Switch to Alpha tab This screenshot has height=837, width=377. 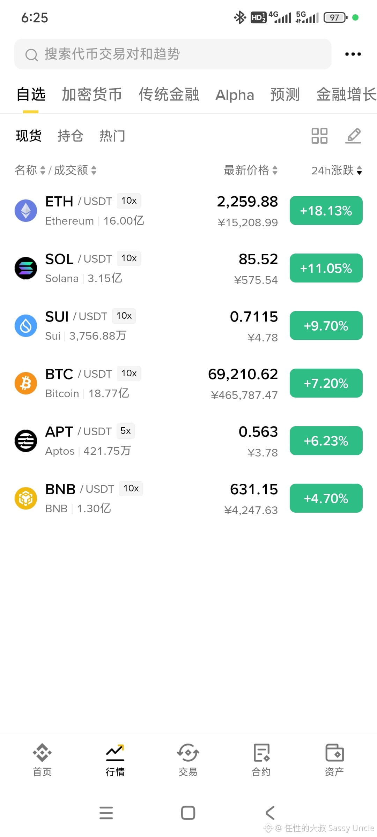[x=235, y=95]
